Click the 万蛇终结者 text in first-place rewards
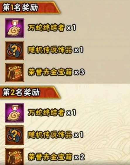This screenshot has width=130, height=165. (x=46, y=28)
